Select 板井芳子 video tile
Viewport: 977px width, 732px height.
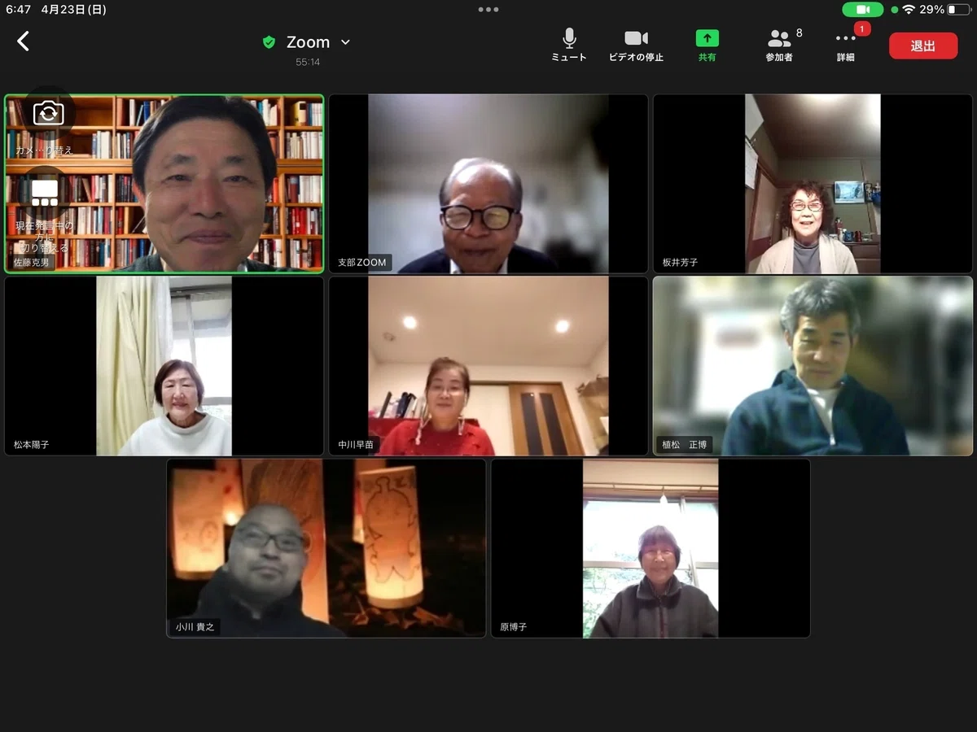point(813,183)
